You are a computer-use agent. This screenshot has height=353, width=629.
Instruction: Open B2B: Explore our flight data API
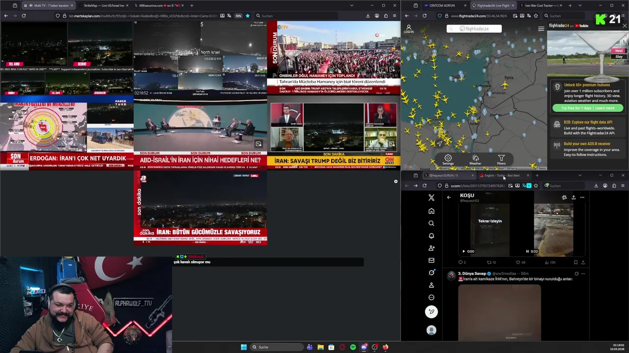click(588, 122)
